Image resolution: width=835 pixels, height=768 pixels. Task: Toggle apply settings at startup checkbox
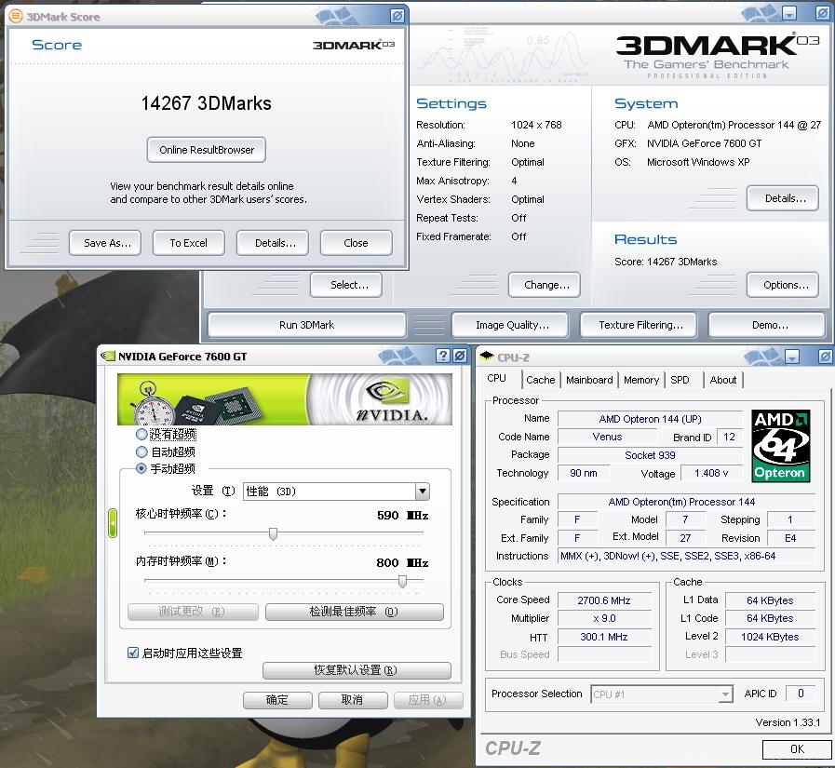coord(133,653)
